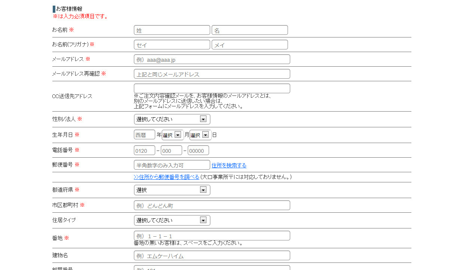Open the 住居タイプ dropdown
This screenshot has width=457, height=270.
click(172, 221)
